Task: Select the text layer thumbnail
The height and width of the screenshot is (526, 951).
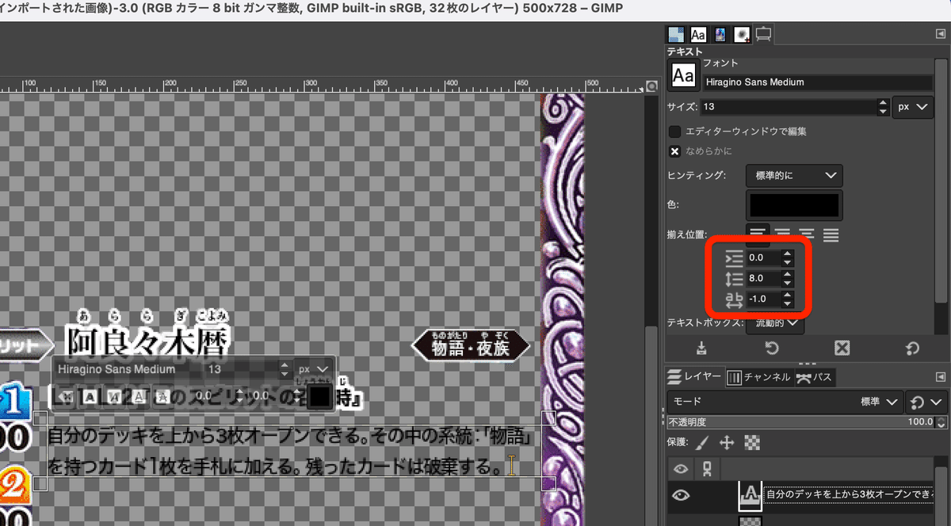Action: (x=750, y=495)
